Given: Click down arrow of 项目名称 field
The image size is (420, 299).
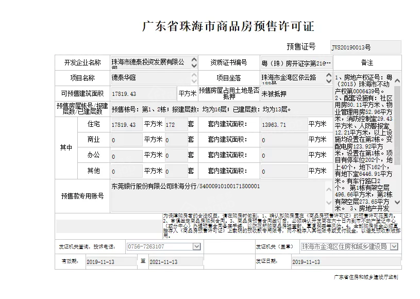Looking at the screenshot, I should point(194,81).
